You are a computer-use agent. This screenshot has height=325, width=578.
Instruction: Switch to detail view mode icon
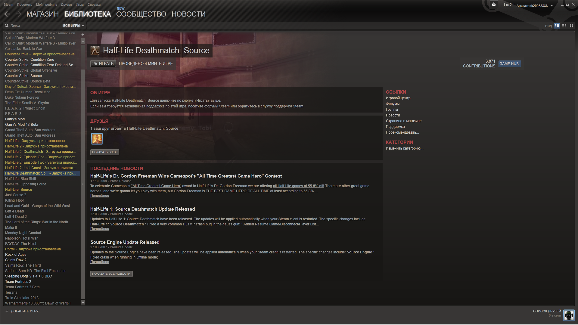tap(557, 26)
